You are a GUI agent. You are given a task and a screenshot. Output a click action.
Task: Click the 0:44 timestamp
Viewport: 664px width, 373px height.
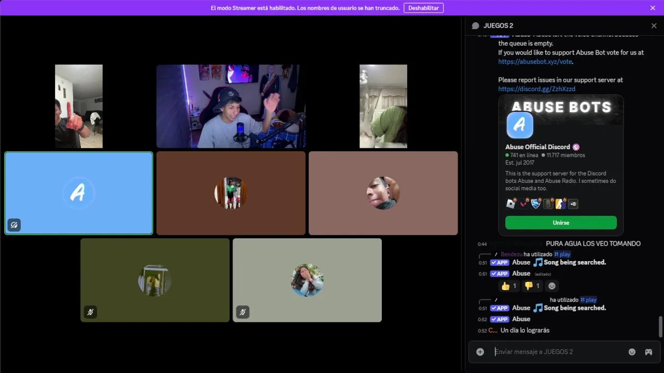482,244
